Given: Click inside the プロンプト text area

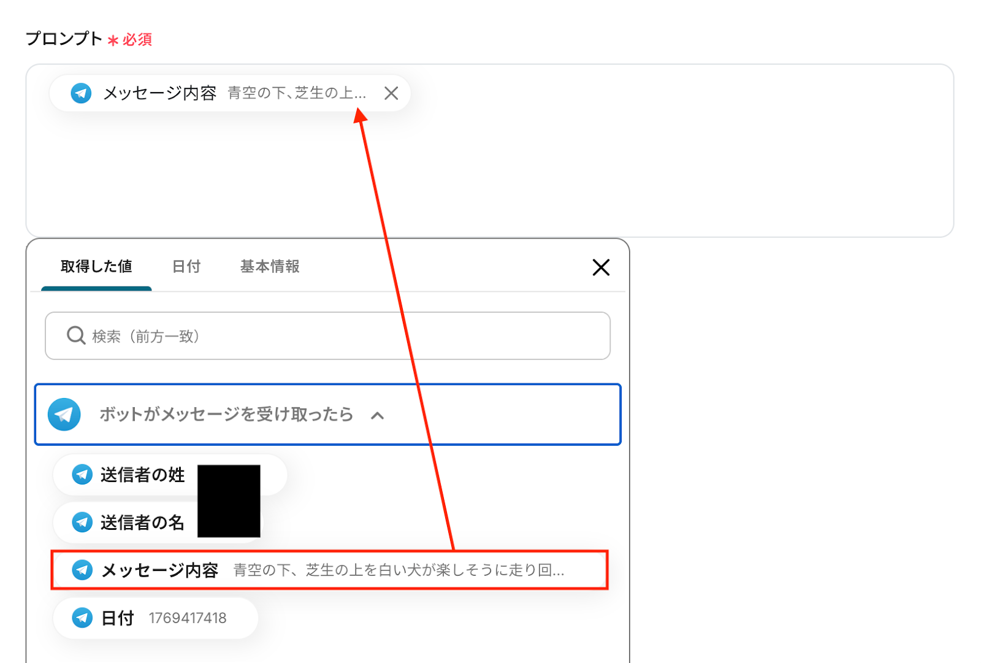Looking at the screenshot, I should (490, 151).
